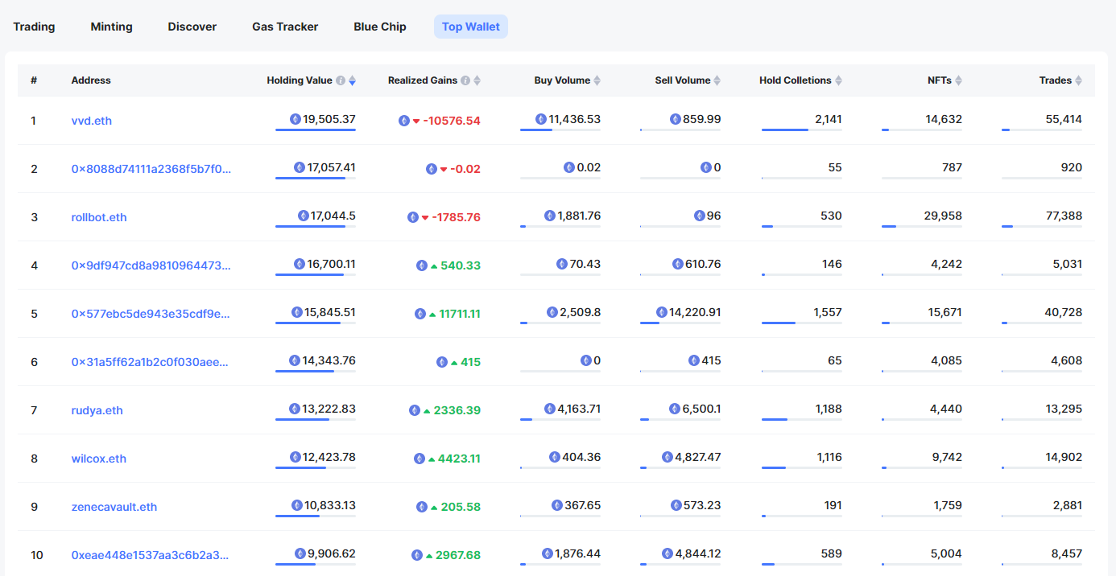
Task: Sort by NFTs column arrows
Action: pyautogui.click(x=958, y=80)
